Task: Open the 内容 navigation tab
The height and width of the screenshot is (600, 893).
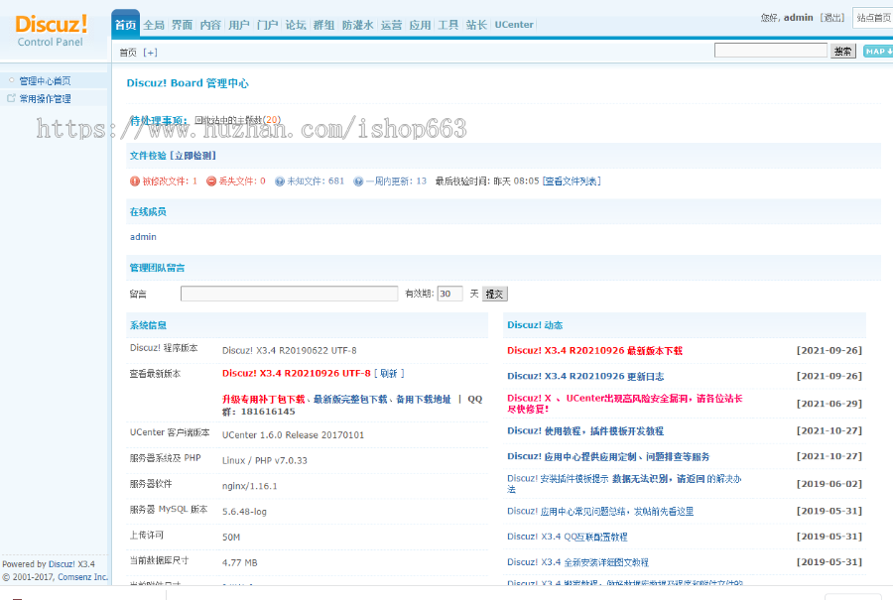Action: click(210, 25)
